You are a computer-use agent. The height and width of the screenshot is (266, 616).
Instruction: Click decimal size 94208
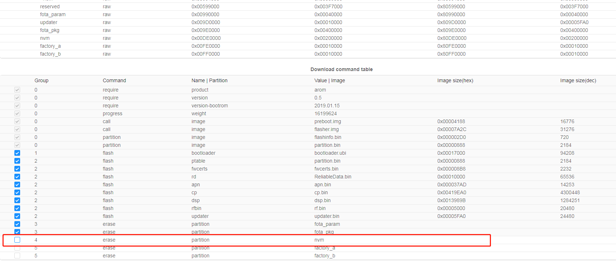pos(567,153)
